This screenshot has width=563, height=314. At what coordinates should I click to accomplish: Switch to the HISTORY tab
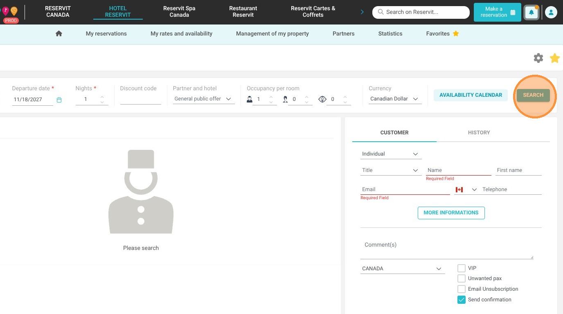pos(479,133)
